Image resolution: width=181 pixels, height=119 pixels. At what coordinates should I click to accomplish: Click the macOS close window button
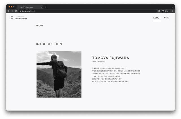(x=9, y=7)
